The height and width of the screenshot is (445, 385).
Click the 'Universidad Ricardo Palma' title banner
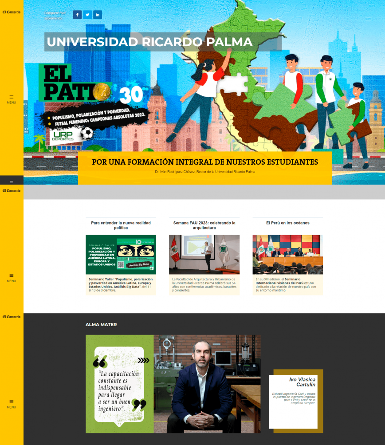163,42
